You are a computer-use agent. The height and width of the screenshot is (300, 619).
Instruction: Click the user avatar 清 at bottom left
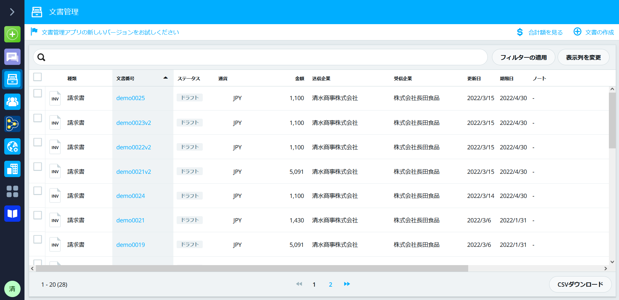(x=12, y=289)
